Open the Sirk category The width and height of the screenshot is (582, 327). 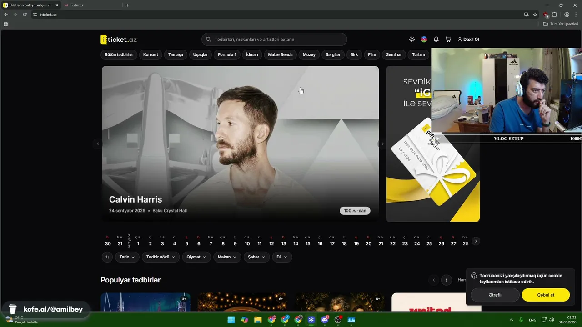(354, 54)
